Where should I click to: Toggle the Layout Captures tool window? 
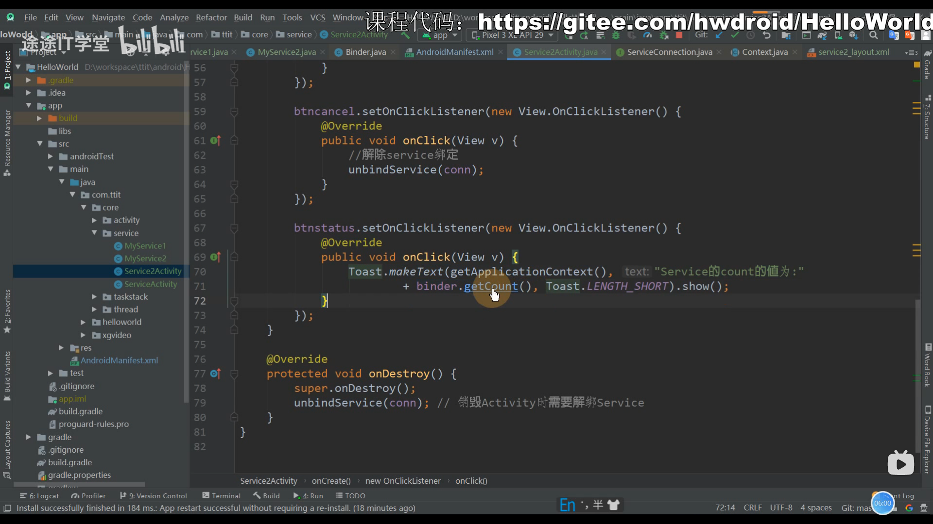[7, 450]
